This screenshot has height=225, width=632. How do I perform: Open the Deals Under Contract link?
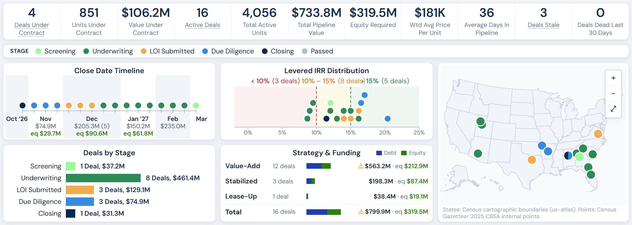click(x=32, y=29)
